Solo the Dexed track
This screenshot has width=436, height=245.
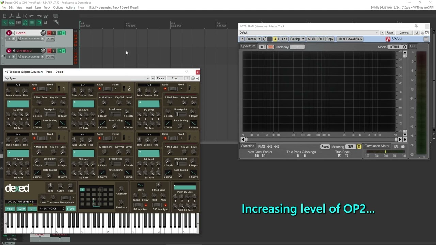click(x=53, y=33)
